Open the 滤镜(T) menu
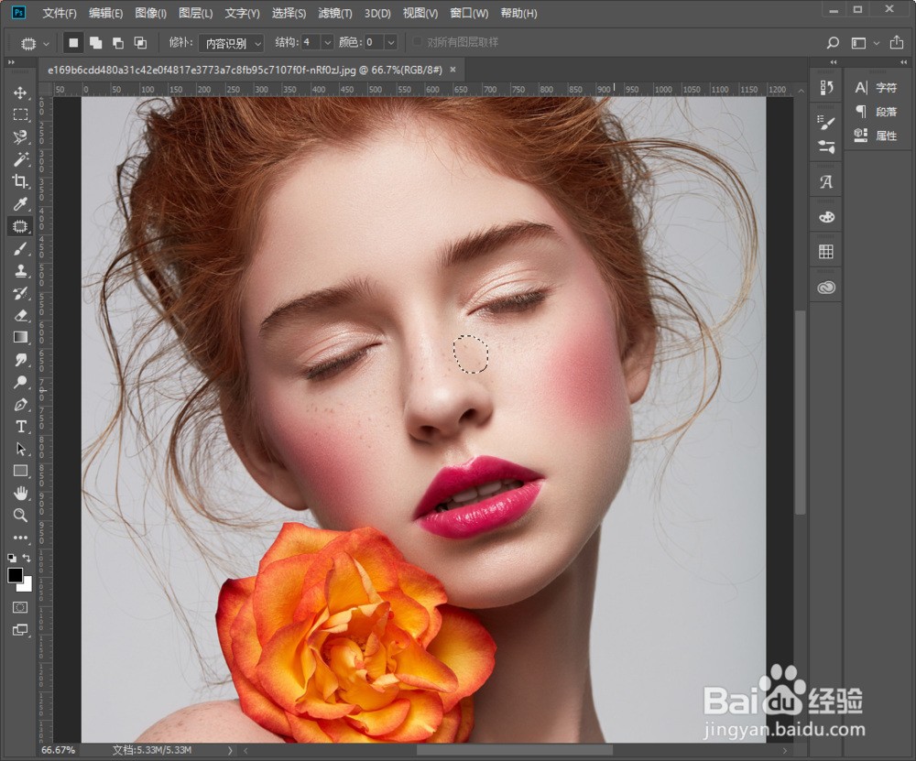Viewport: 916px width, 761px height. (335, 14)
